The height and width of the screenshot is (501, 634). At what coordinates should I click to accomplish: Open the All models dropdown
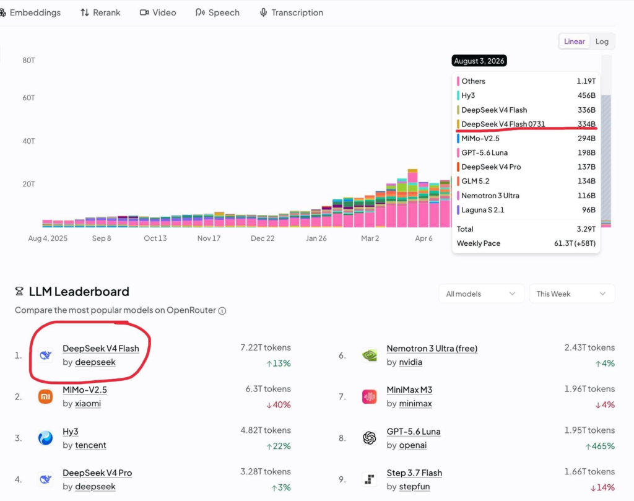click(480, 294)
